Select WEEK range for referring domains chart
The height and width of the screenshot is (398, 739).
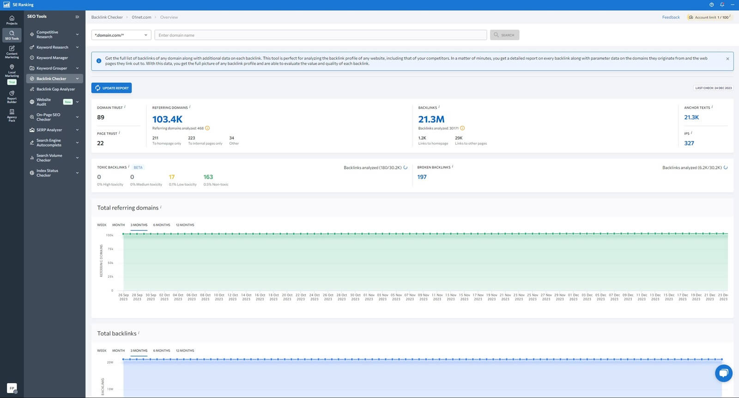(x=102, y=225)
